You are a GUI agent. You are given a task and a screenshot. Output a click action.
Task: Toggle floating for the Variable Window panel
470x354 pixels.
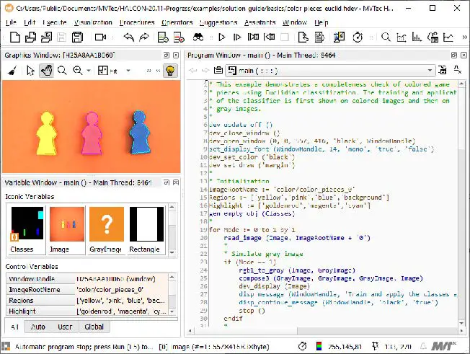(x=166, y=182)
